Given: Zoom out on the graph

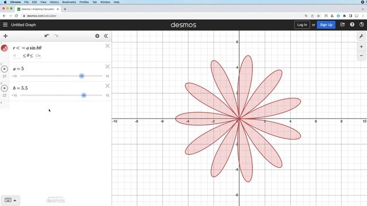Looking at the screenshot, I should click(361, 56).
